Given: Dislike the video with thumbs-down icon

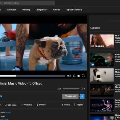Looking at the screenshot, I should [82, 89].
